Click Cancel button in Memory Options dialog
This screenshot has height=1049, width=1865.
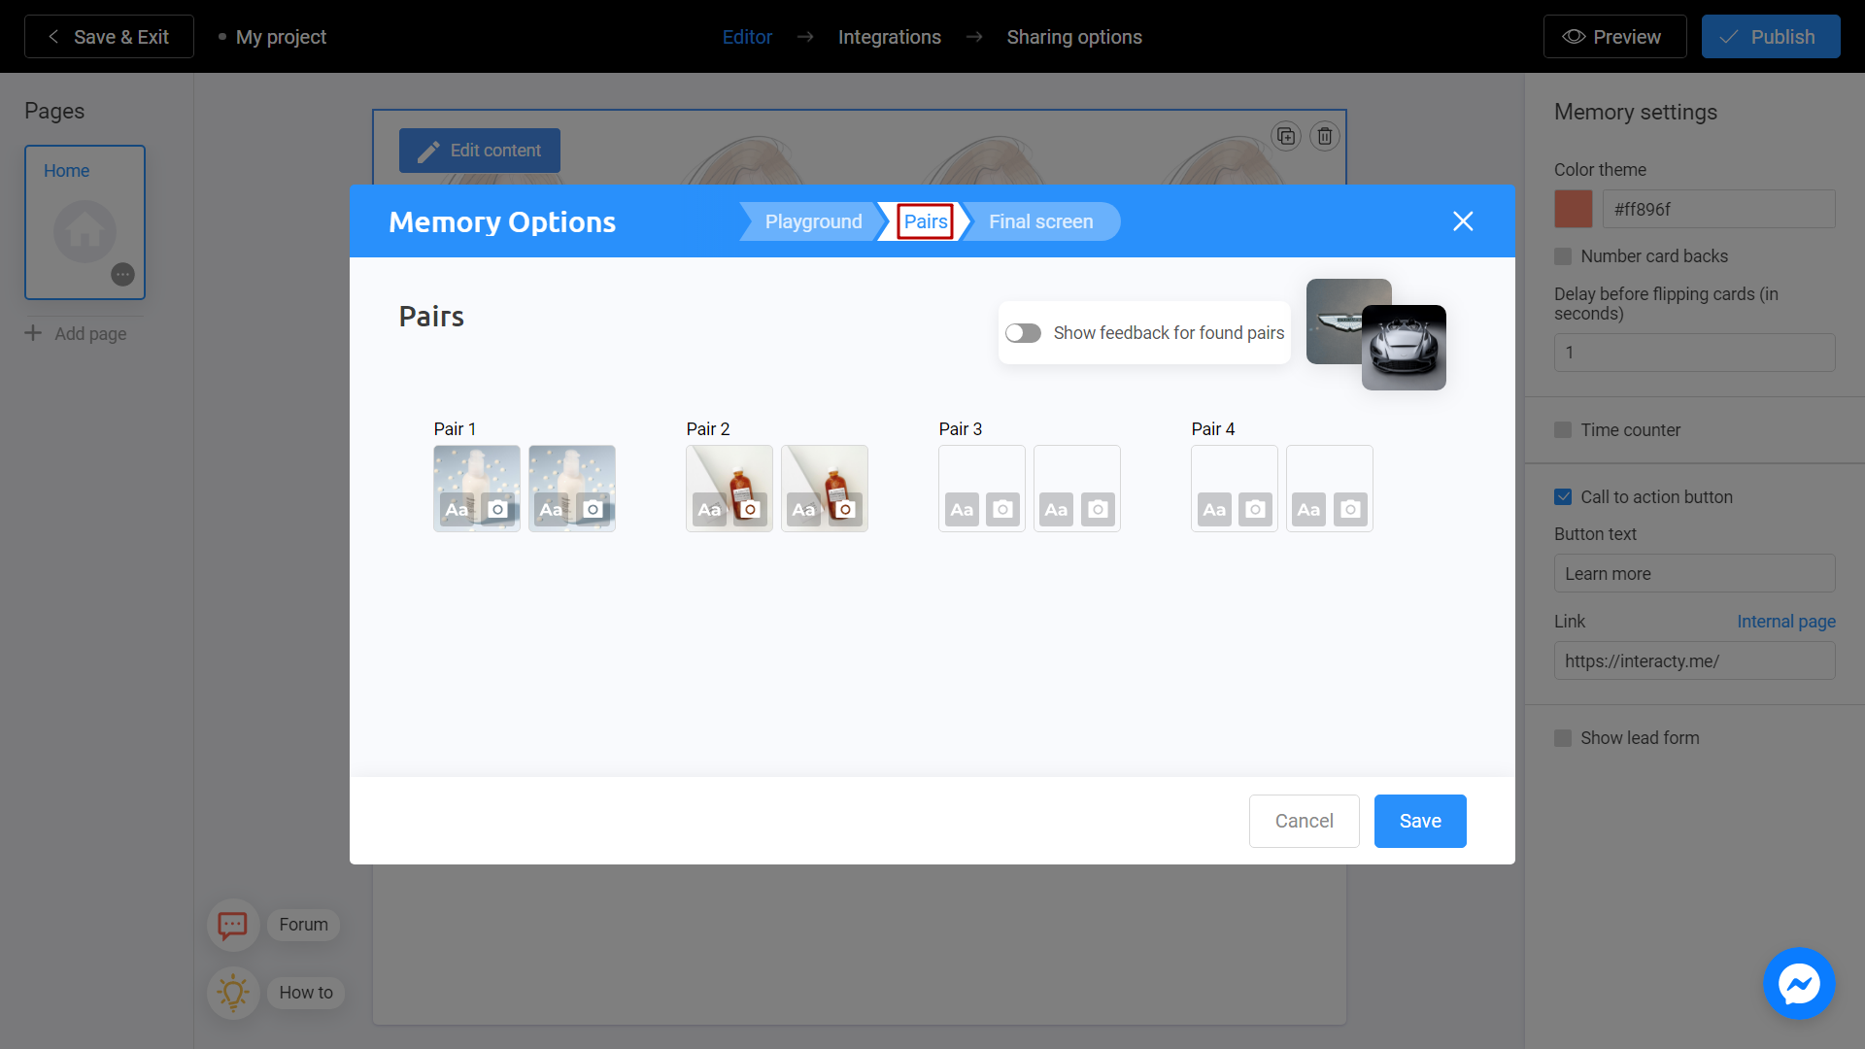pos(1304,820)
